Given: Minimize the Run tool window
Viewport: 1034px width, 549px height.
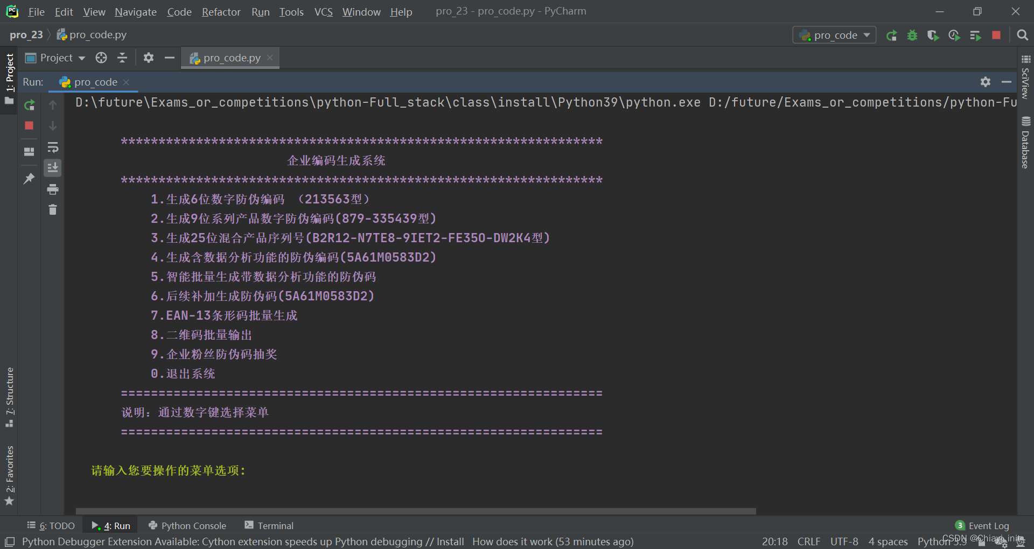Looking at the screenshot, I should coord(1007,82).
